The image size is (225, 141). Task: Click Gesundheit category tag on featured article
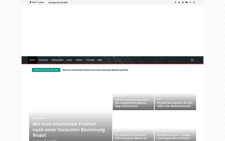pos(39,118)
